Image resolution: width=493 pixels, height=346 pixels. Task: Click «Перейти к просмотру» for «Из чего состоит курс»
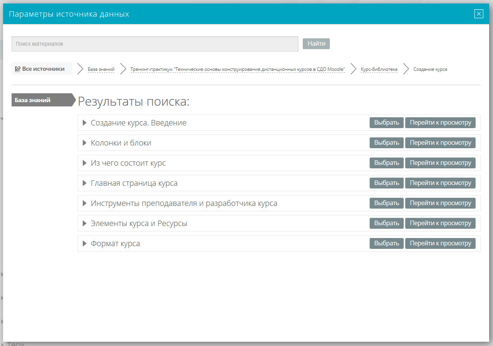coord(440,163)
